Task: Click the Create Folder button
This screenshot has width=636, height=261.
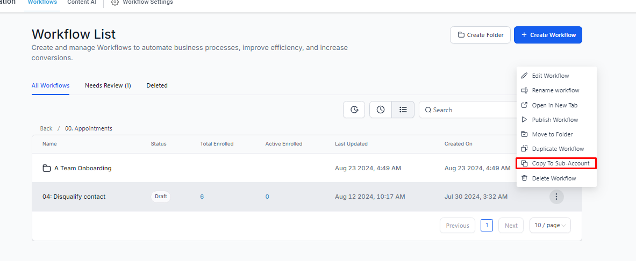Action: pyautogui.click(x=481, y=35)
